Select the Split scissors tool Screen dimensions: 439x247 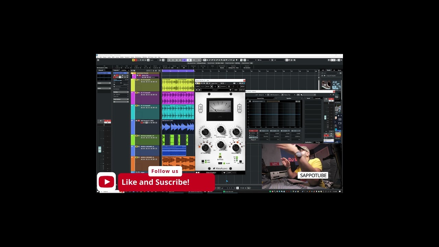click(214, 60)
